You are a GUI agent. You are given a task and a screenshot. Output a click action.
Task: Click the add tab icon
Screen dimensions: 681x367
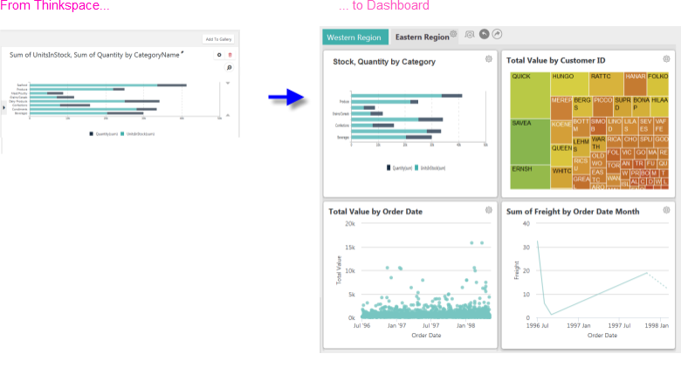470,34
